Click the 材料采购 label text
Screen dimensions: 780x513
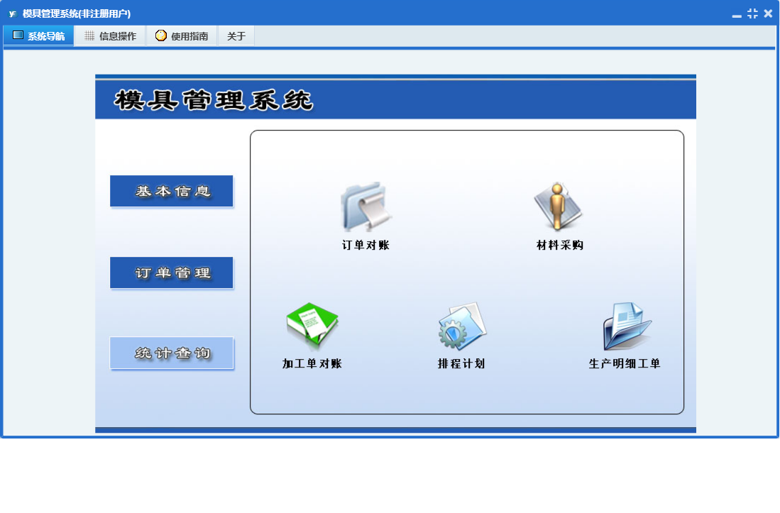pyautogui.click(x=560, y=245)
